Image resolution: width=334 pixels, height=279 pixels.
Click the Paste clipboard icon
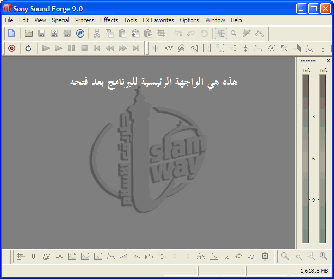click(122, 33)
